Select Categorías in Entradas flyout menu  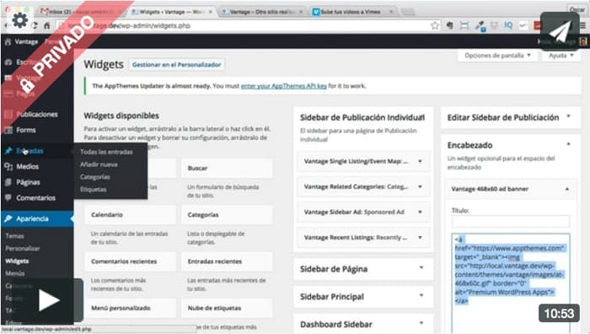coord(94,177)
